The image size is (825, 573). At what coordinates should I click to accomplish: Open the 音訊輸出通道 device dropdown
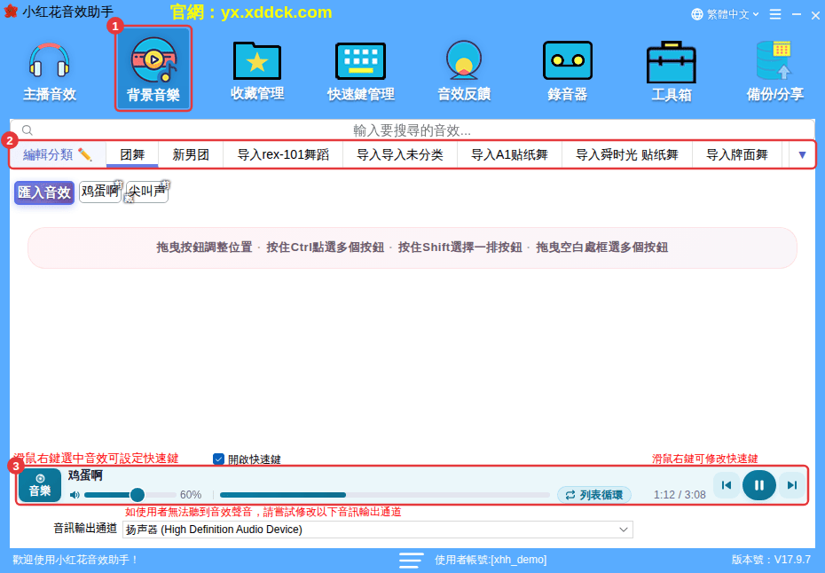tap(377, 530)
